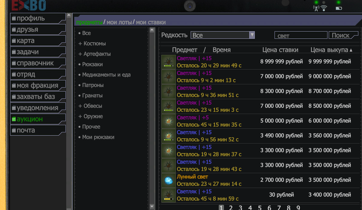Select the Светляк | +5 item name
Viewport: 362px width, 210px height.
[x=193, y=118]
